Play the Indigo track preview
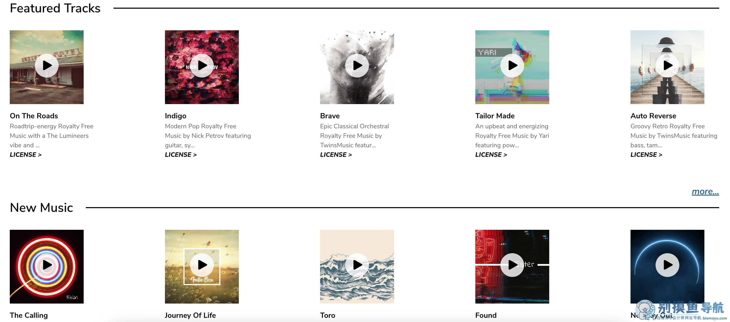The image size is (730, 322). 202,66
